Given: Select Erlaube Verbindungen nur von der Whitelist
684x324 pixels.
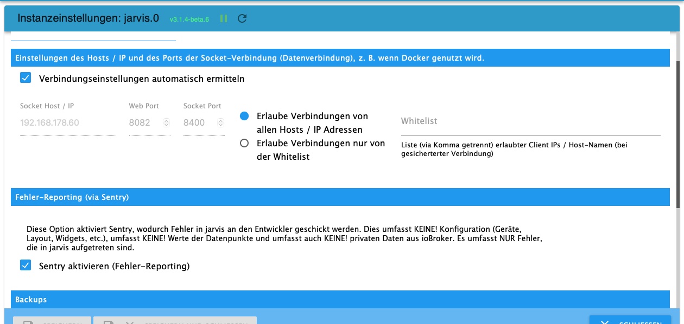Looking at the screenshot, I should [244, 143].
